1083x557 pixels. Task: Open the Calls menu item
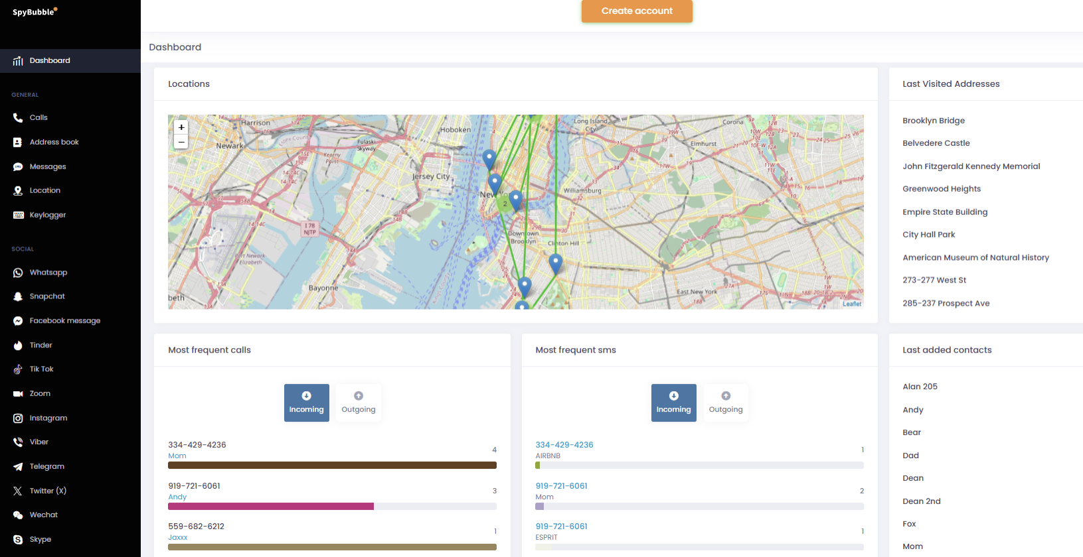coord(39,117)
